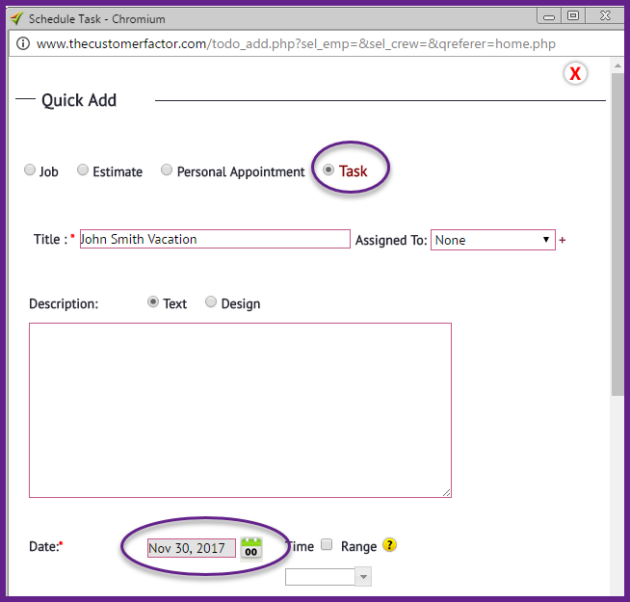Click the green app icon in title bar
Image resolution: width=630 pixels, height=602 pixels.
[16, 18]
